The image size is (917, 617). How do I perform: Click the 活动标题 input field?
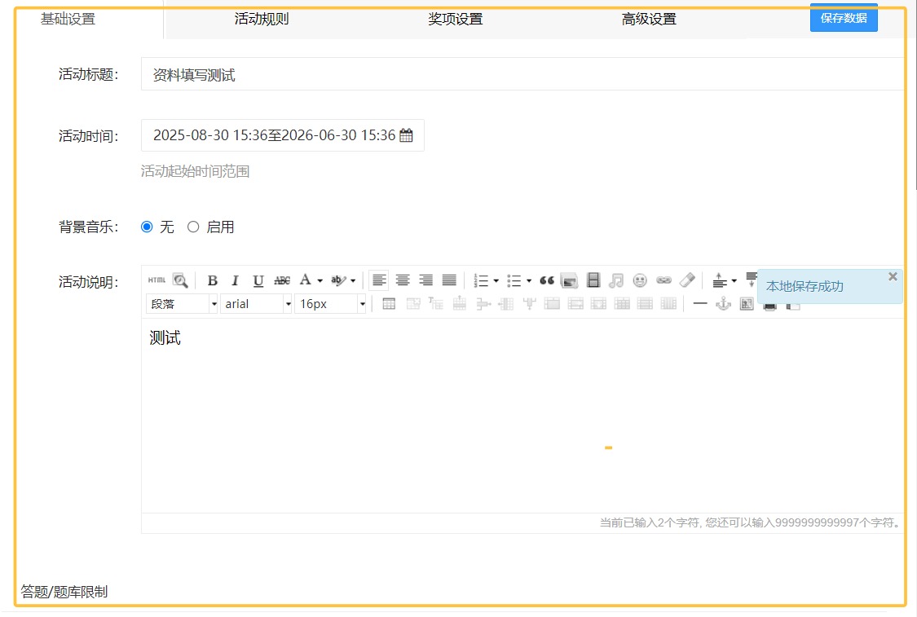pos(522,75)
